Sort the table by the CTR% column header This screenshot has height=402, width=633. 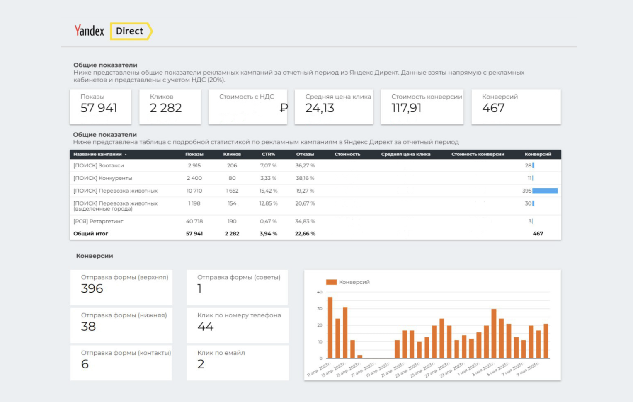click(x=268, y=154)
